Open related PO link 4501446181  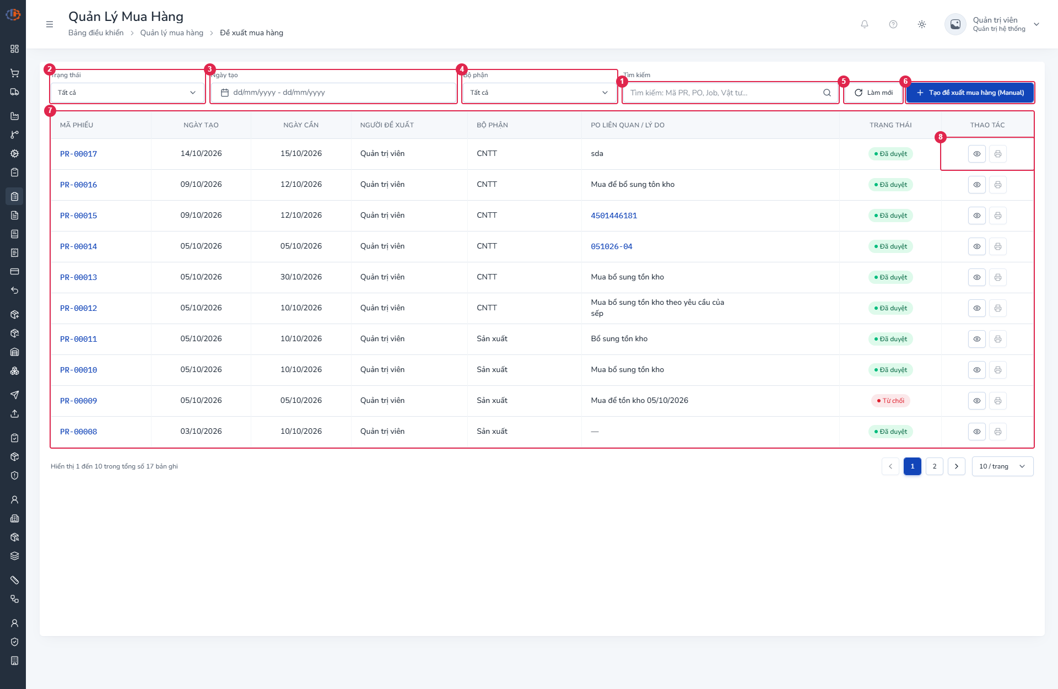coord(614,216)
